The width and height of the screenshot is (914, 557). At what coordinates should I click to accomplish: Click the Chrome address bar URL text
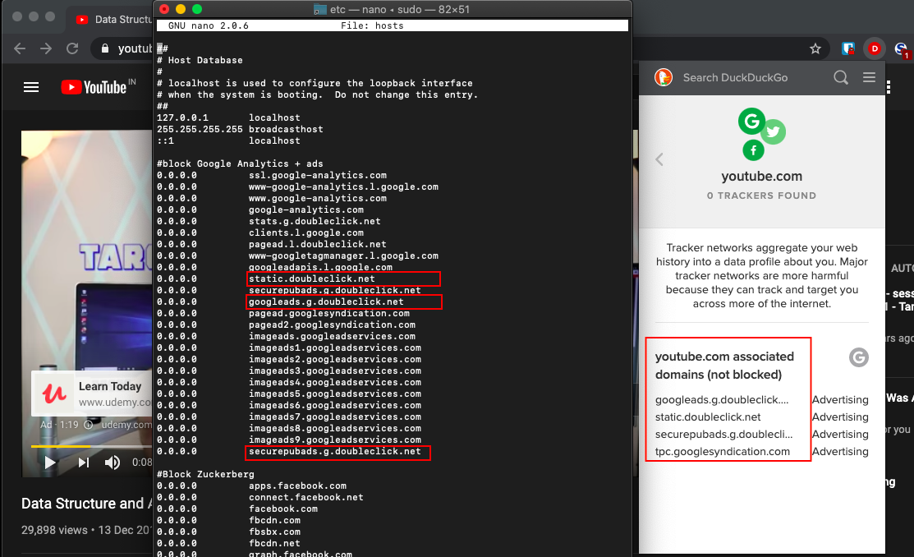[135, 48]
